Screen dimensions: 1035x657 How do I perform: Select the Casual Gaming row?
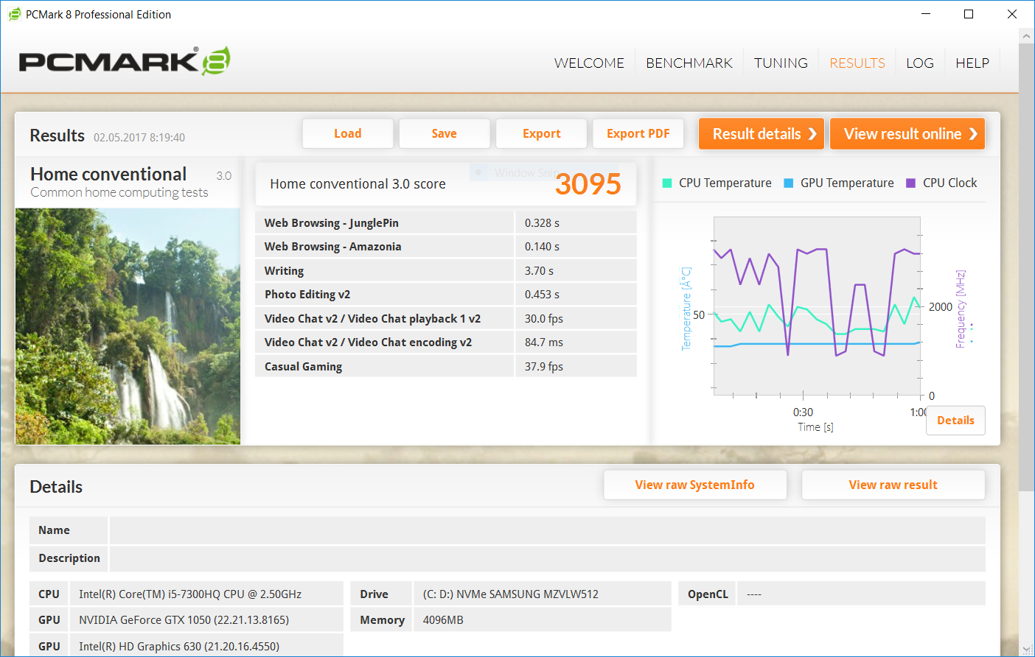pos(446,367)
